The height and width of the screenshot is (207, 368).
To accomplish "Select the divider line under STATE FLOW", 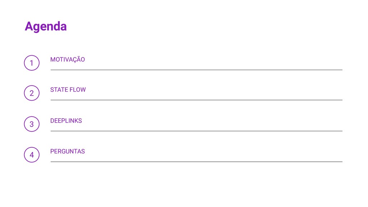I will 197,100.
